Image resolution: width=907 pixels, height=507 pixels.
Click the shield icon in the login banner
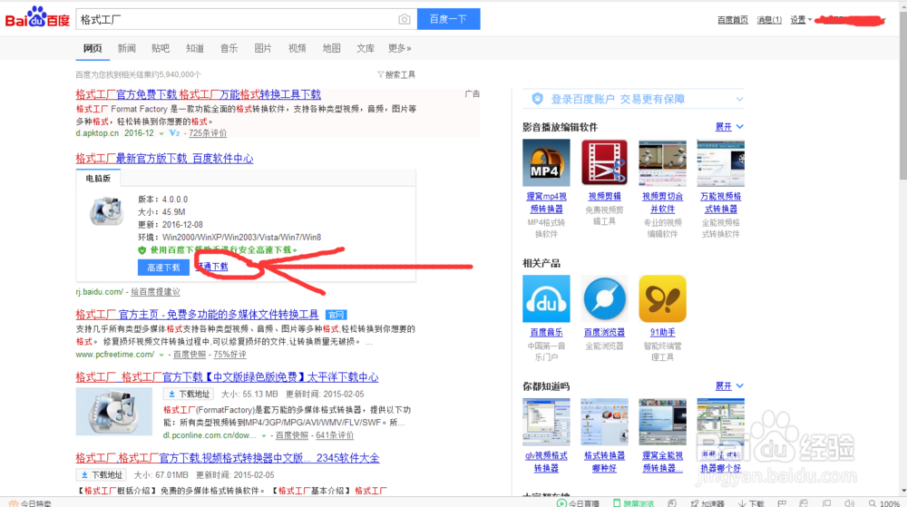point(537,99)
